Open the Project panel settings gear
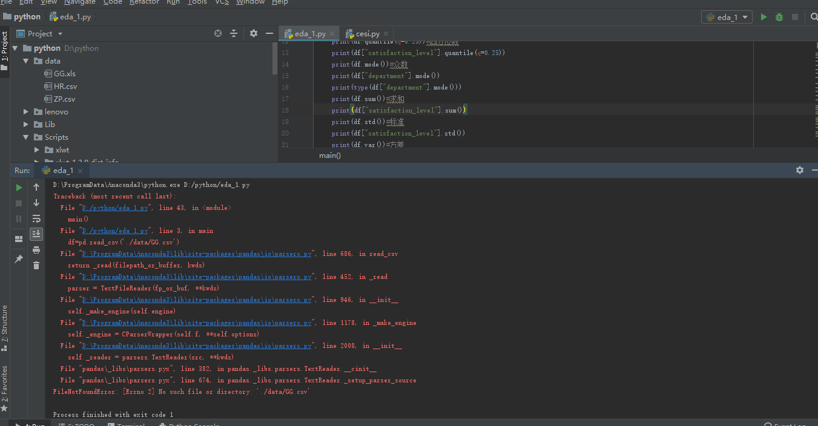 click(254, 34)
